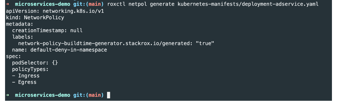Viewport: 337px width, 101px height.
Task: Click the spec: key line
Action: [x=13, y=56]
